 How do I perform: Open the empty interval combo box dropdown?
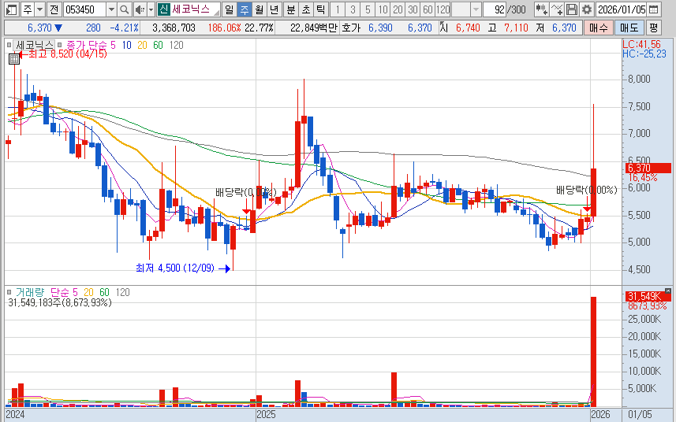476,9
